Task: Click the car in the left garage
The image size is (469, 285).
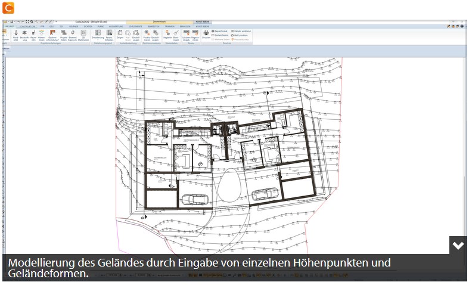Action: point(195,199)
